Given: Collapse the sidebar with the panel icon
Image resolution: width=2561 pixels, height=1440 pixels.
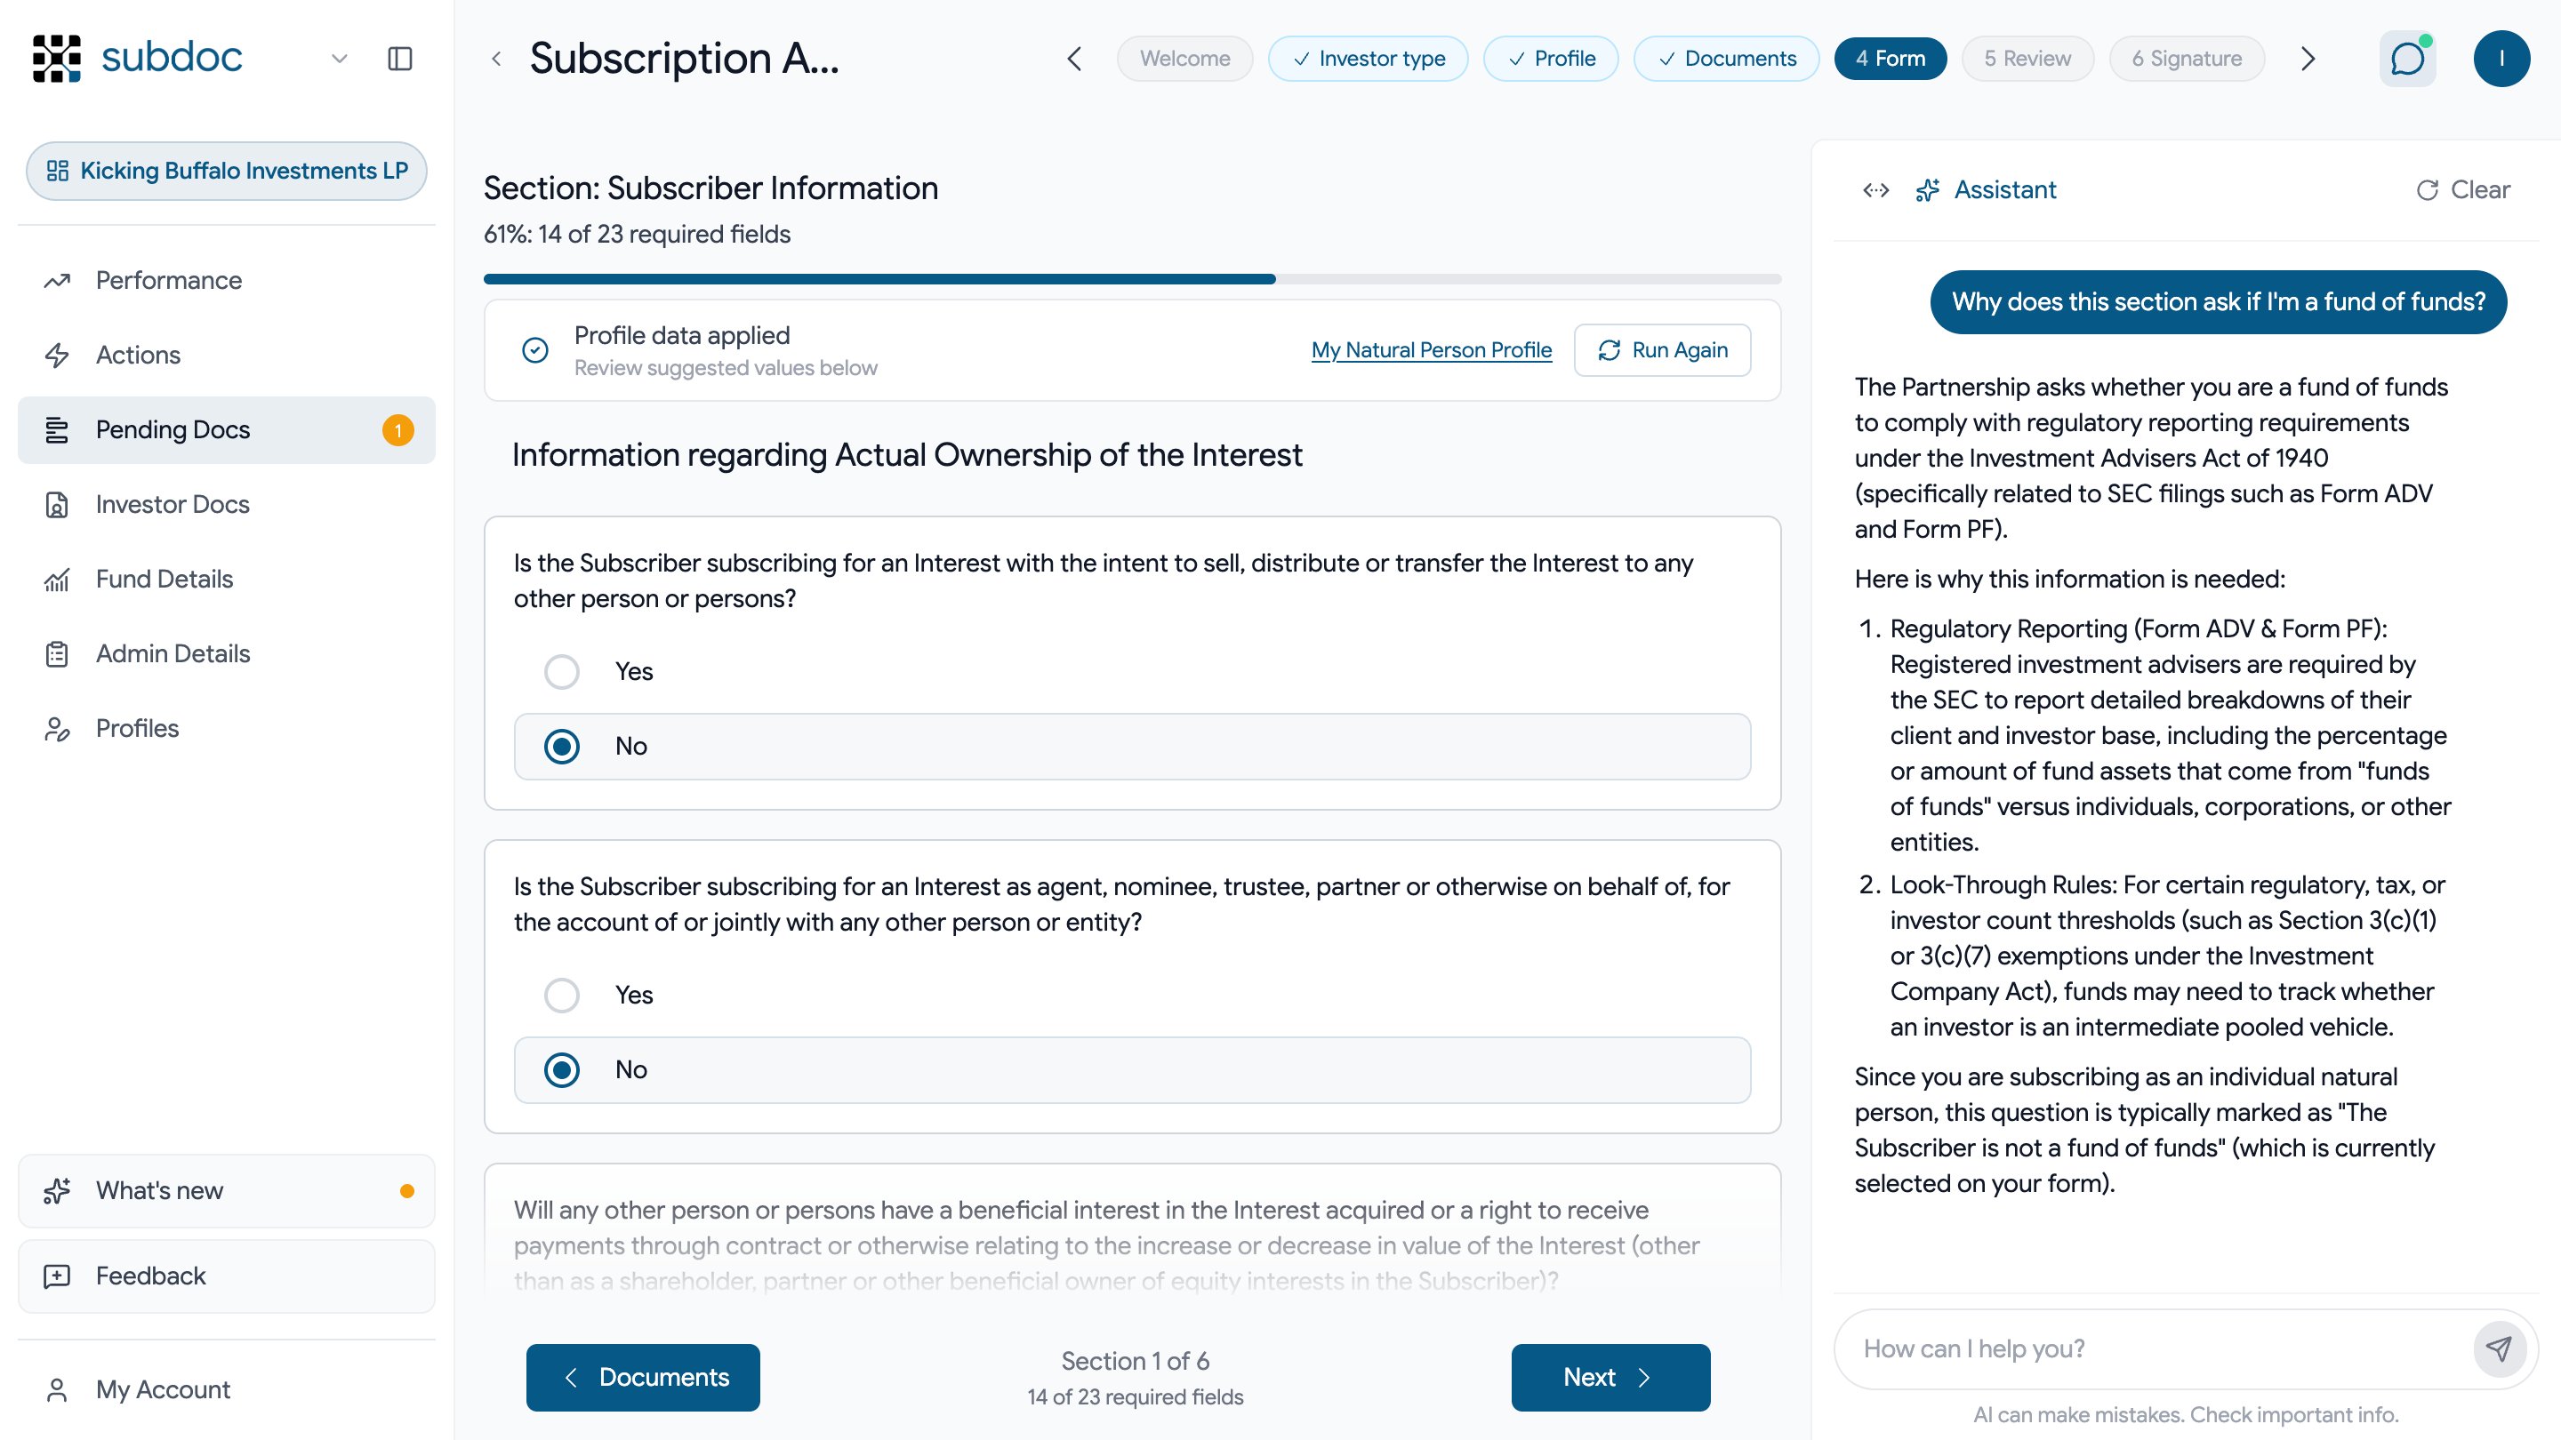Looking at the screenshot, I should [x=399, y=59].
